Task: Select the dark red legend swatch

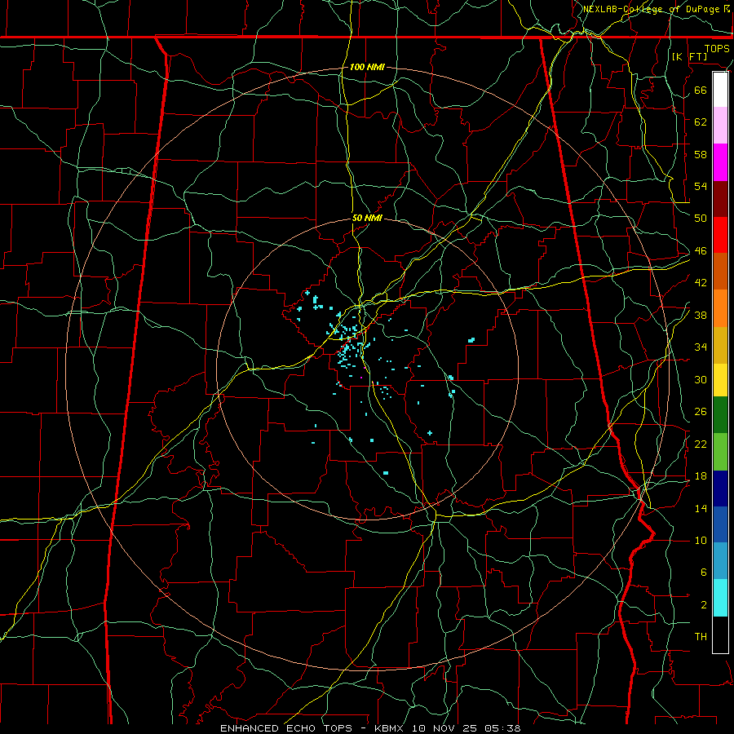Action: (720, 199)
